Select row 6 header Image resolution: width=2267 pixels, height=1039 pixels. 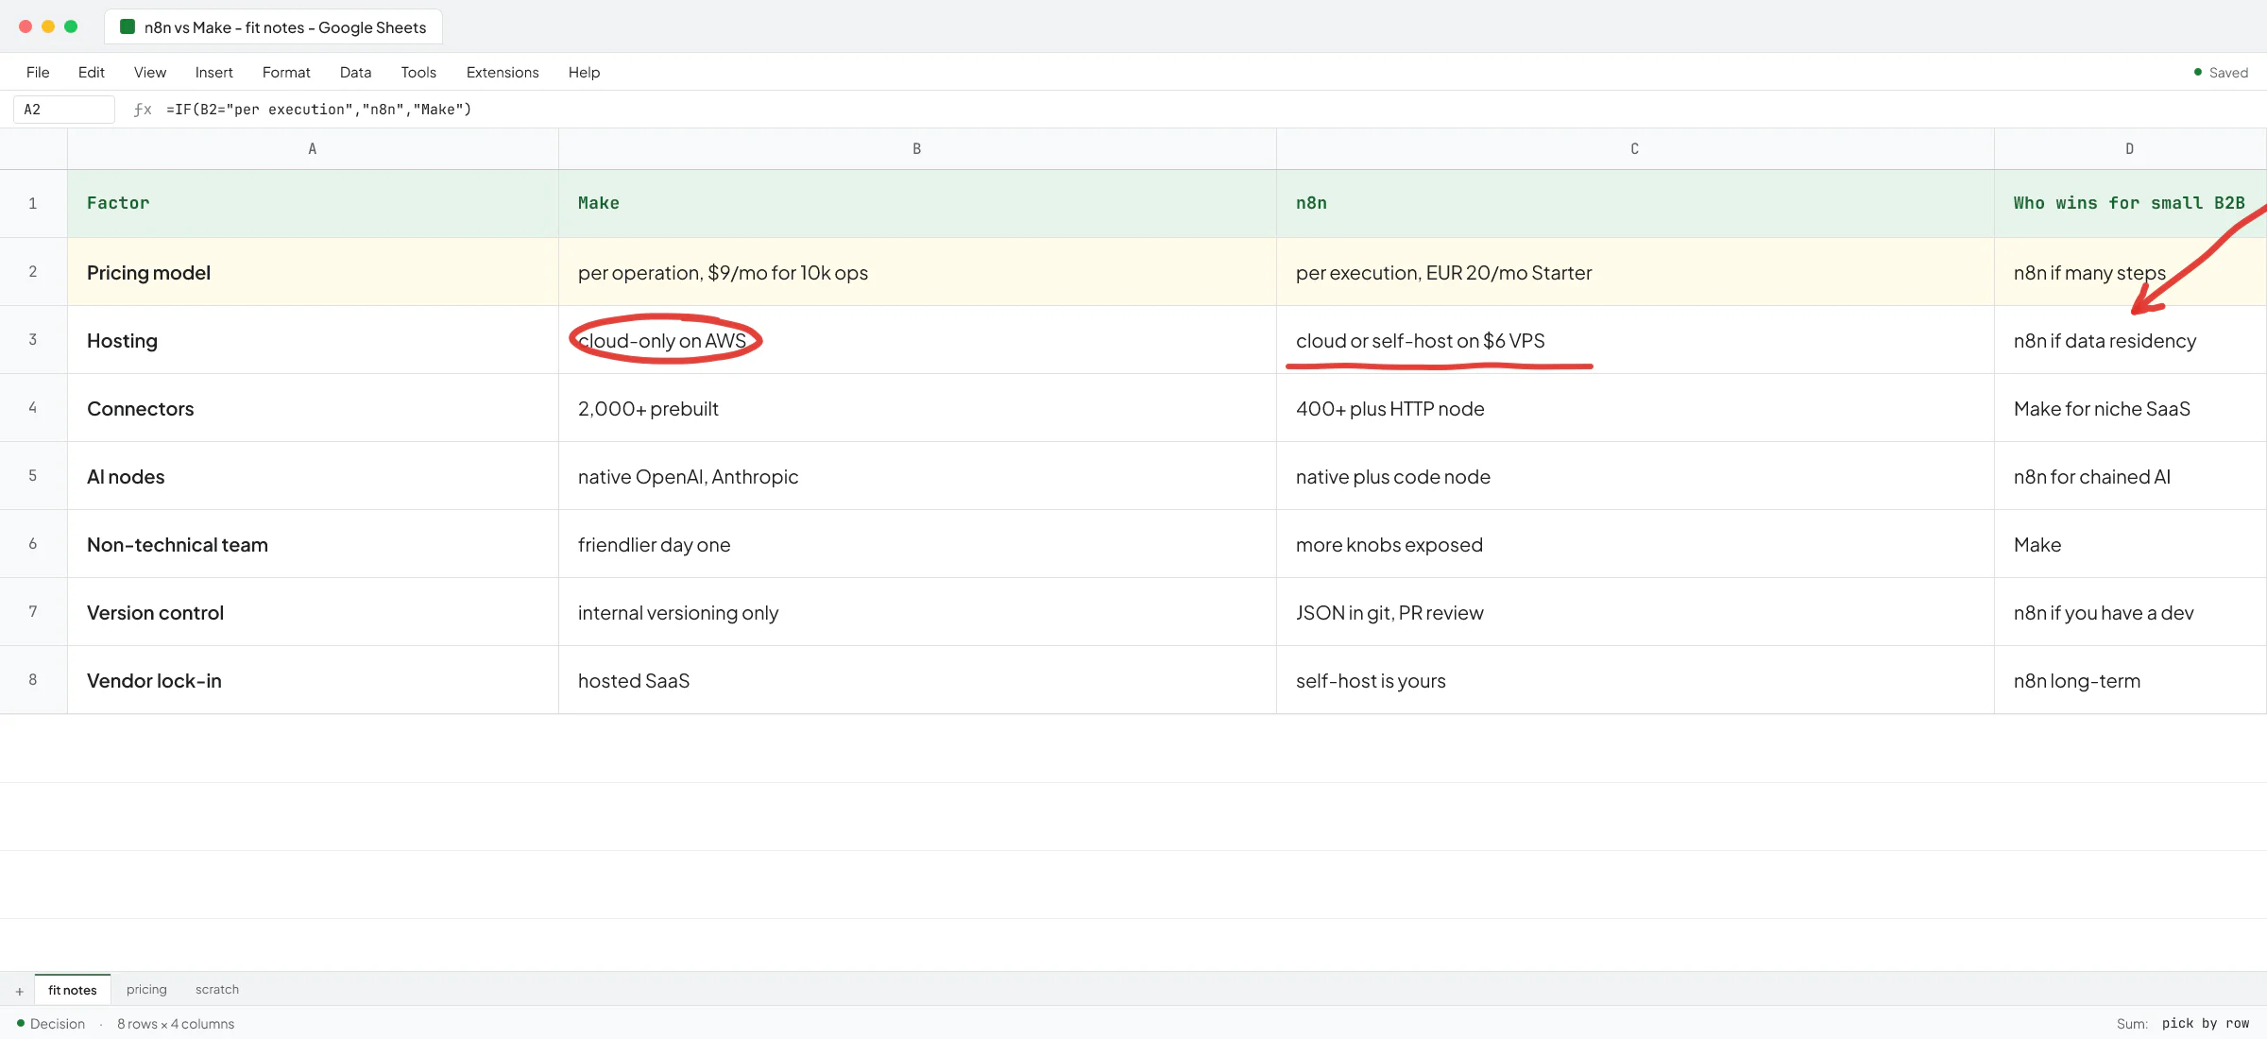click(x=33, y=544)
